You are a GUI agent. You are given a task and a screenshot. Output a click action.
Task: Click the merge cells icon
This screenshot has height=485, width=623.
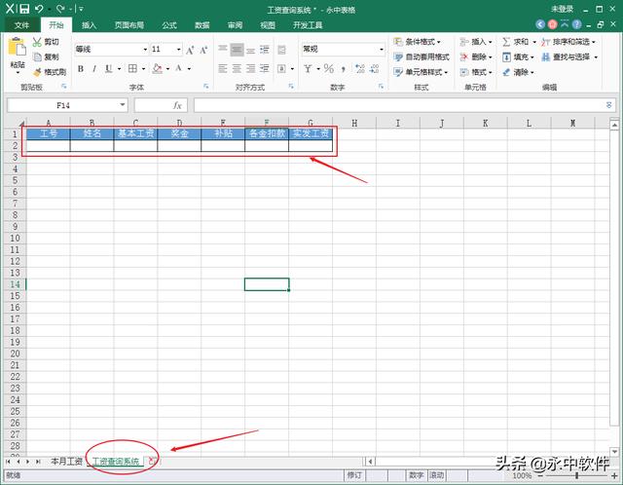tap(281, 69)
